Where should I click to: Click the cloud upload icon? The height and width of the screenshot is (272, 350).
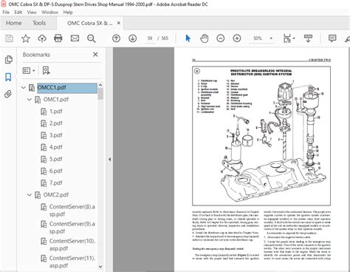tap(42, 38)
